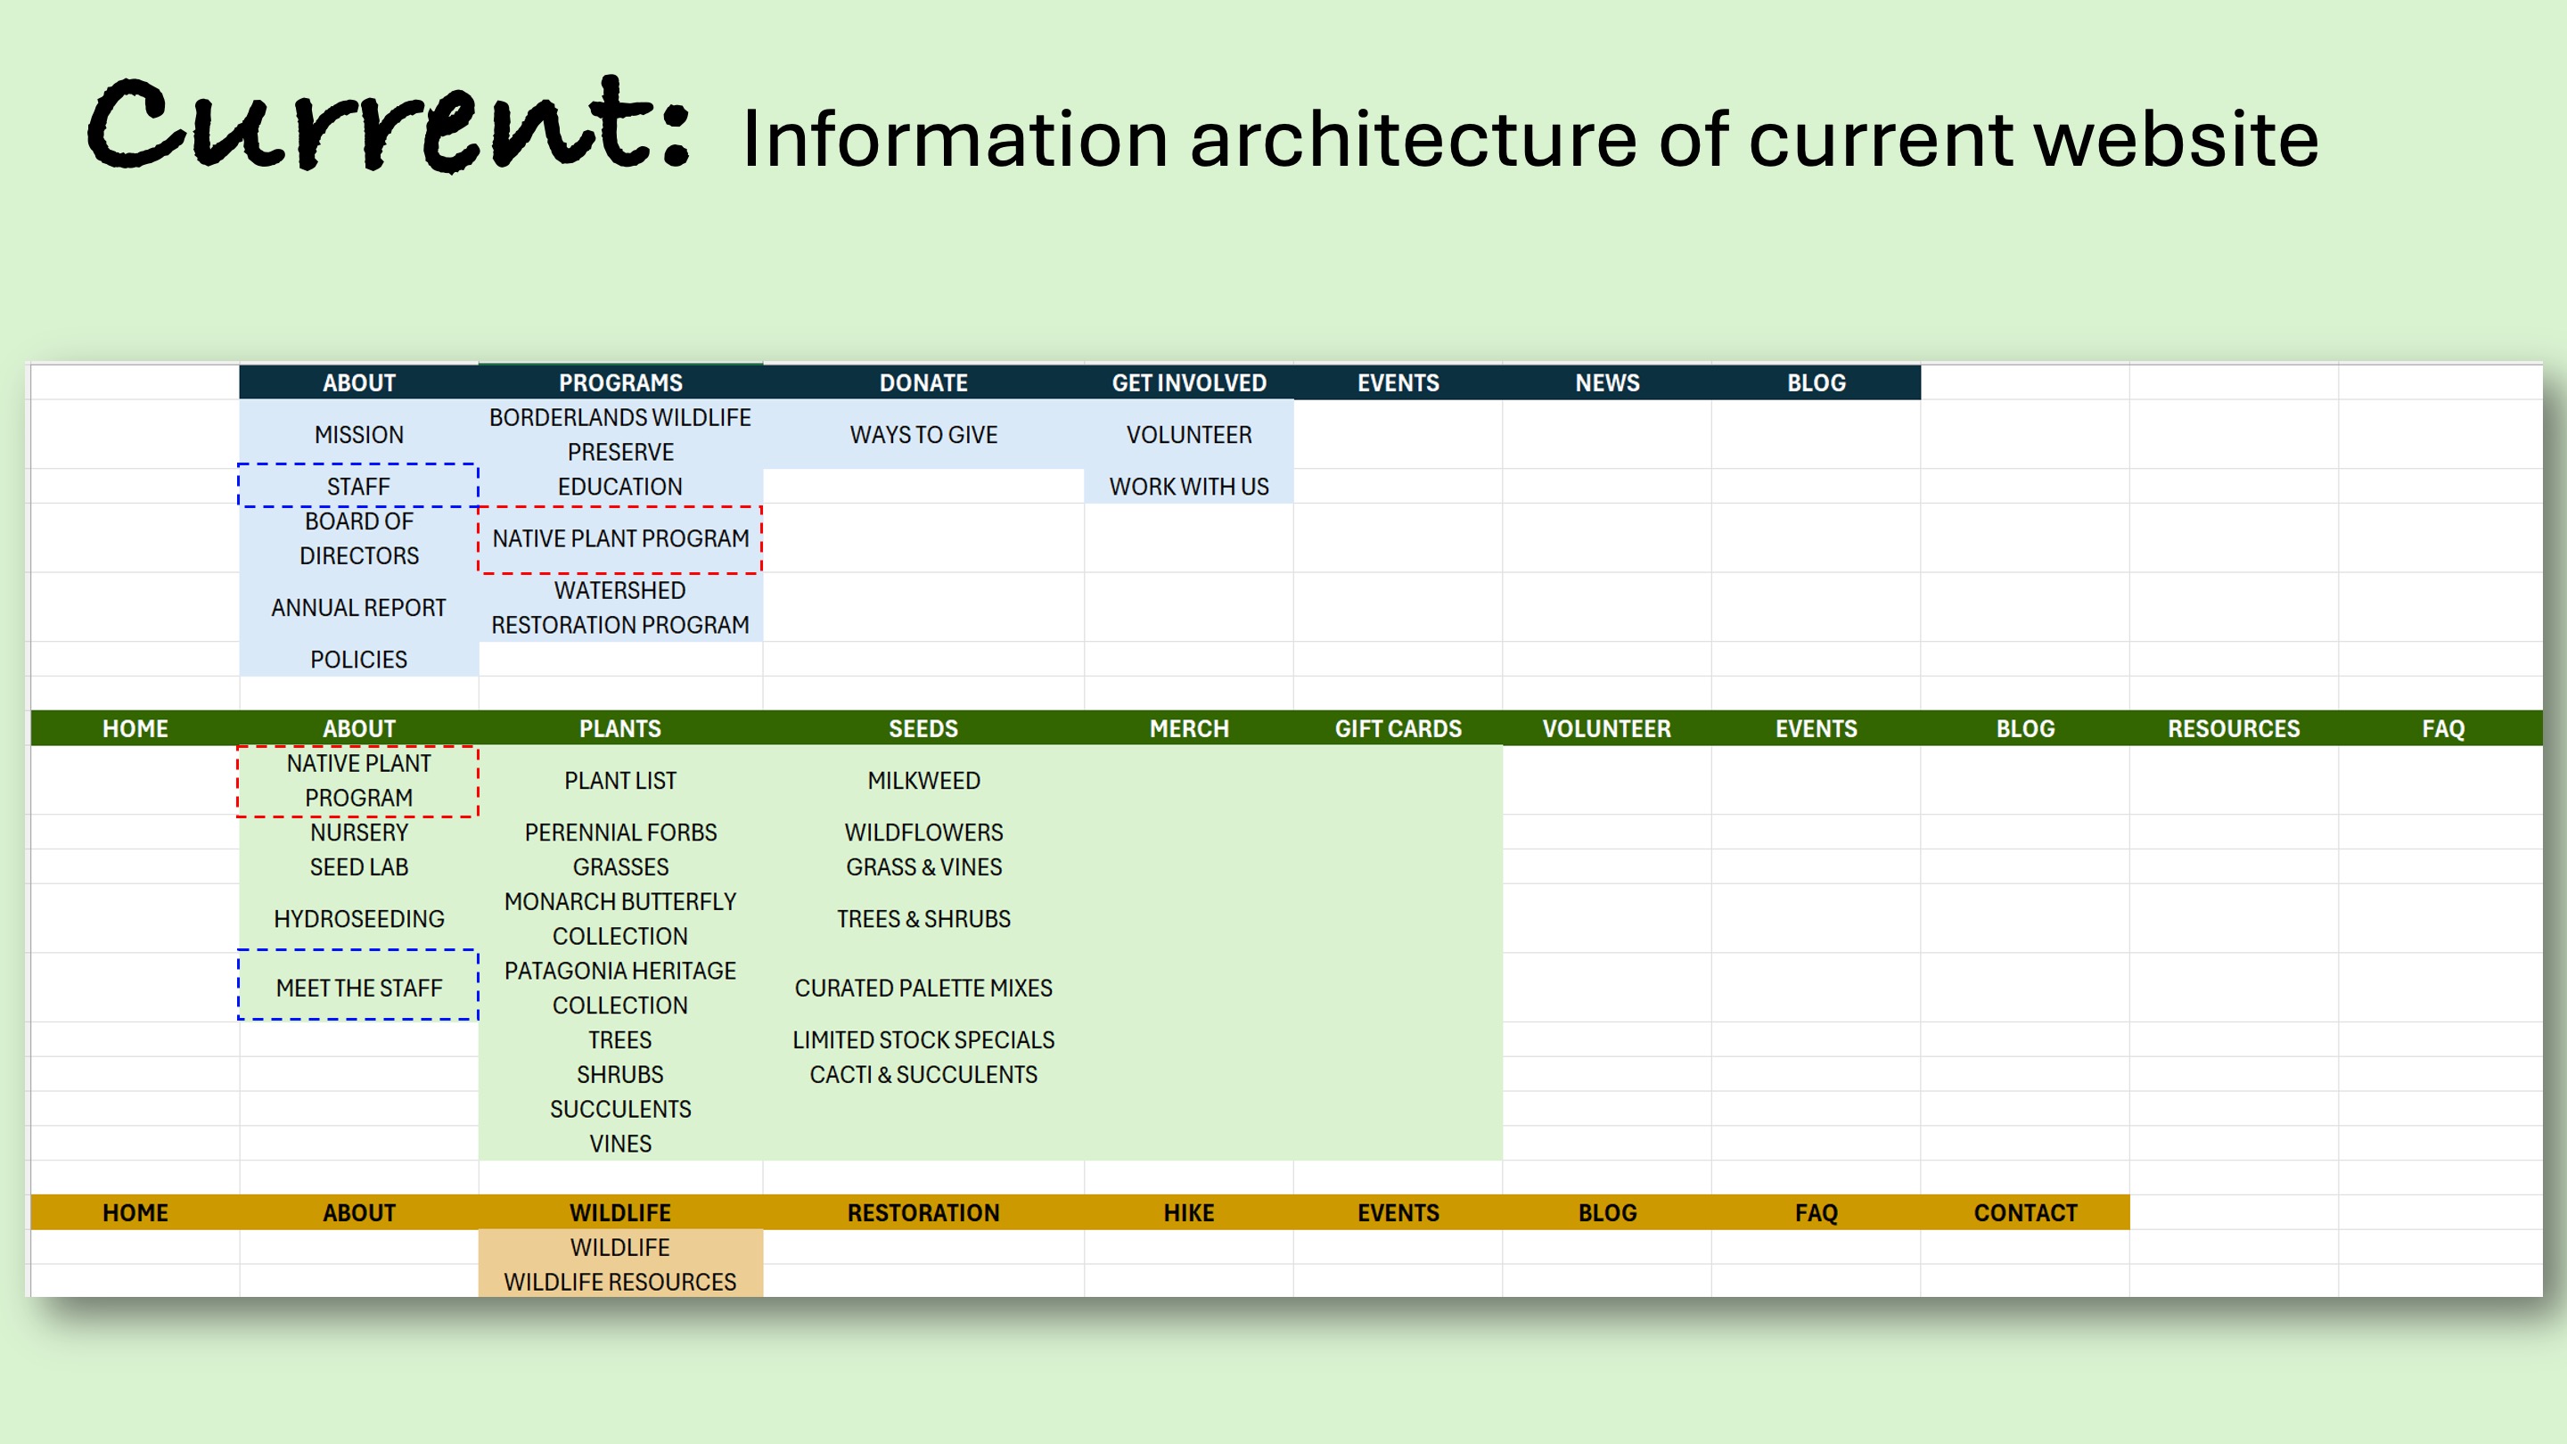Click GET INVOLVED navigation header
Viewport: 2567px width, 1444px height.
(1189, 382)
